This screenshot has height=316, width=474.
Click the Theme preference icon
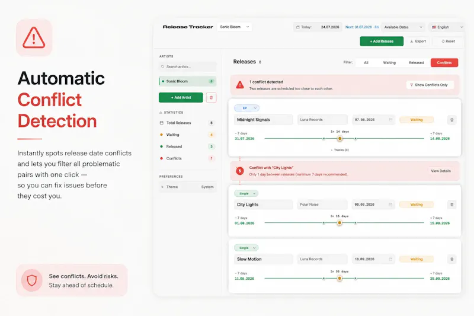pos(162,187)
